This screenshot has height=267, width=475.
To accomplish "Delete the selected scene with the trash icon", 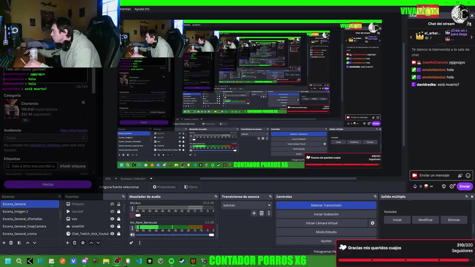I will [x=11, y=243].
